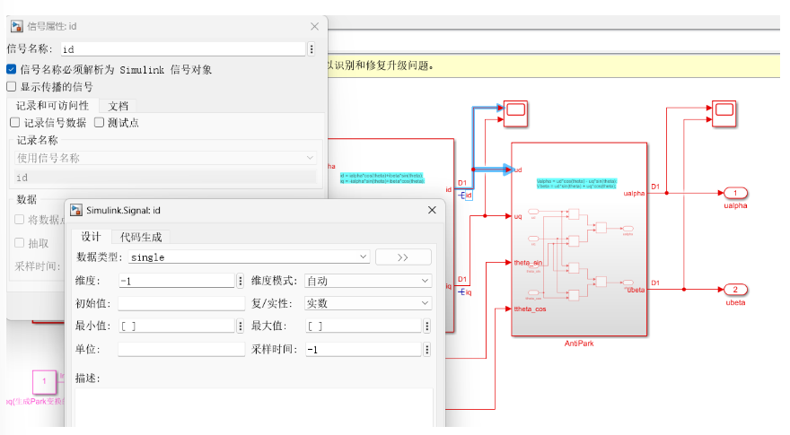Click the 维度 input field with -1
790x435 pixels.
click(177, 281)
